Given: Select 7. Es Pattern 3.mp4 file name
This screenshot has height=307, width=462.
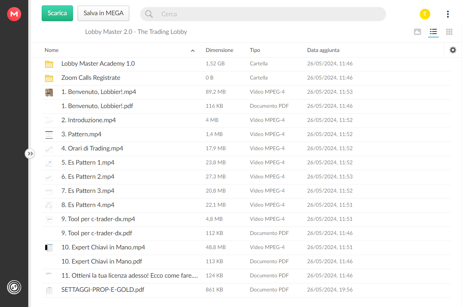Looking at the screenshot, I should click(x=88, y=191).
